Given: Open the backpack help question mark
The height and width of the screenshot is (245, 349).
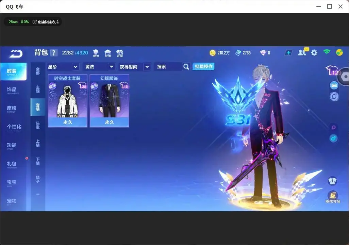Looking at the screenshot, I should point(54,53).
